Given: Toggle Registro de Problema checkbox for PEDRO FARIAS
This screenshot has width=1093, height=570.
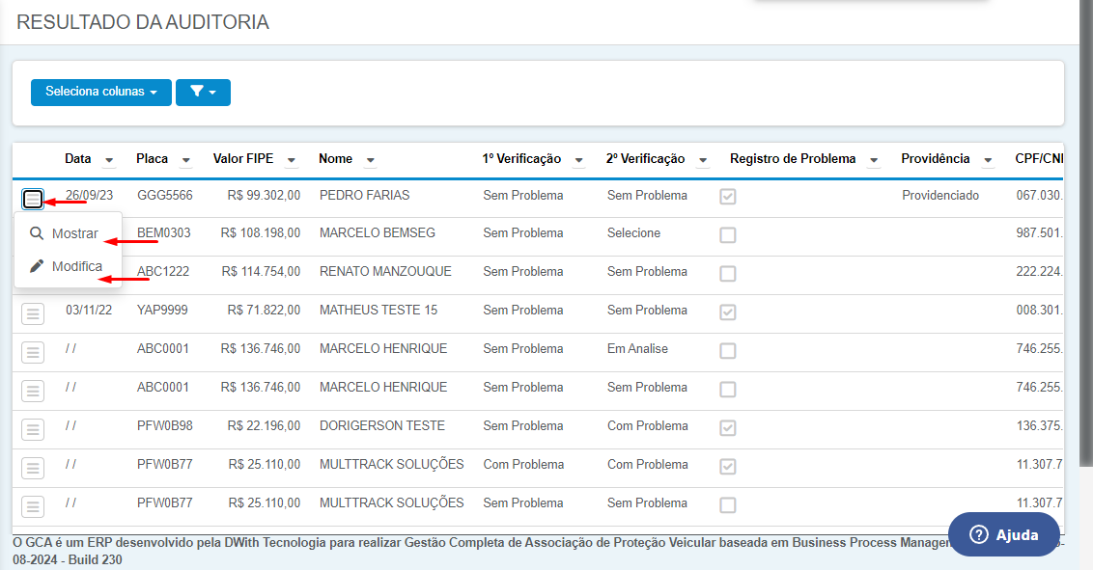Looking at the screenshot, I should 728,196.
